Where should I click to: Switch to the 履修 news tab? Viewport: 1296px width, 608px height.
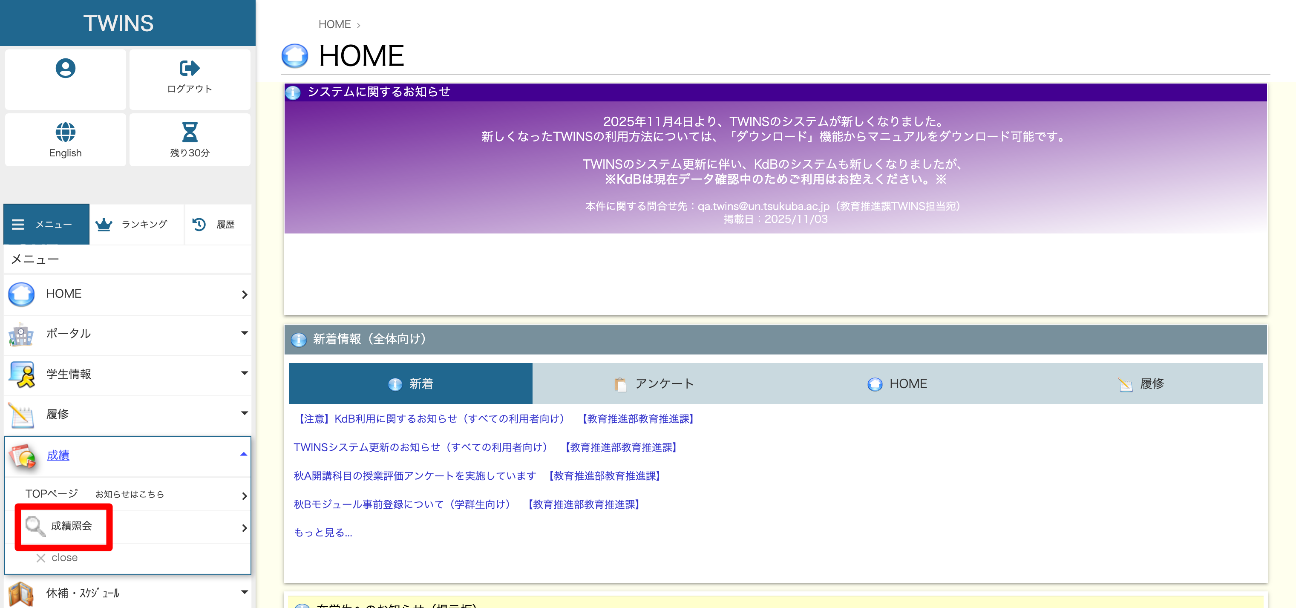click(x=1140, y=383)
